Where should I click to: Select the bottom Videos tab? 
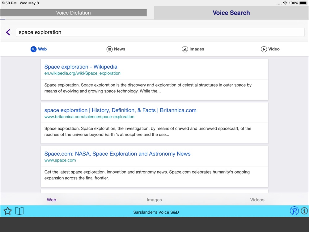click(257, 200)
